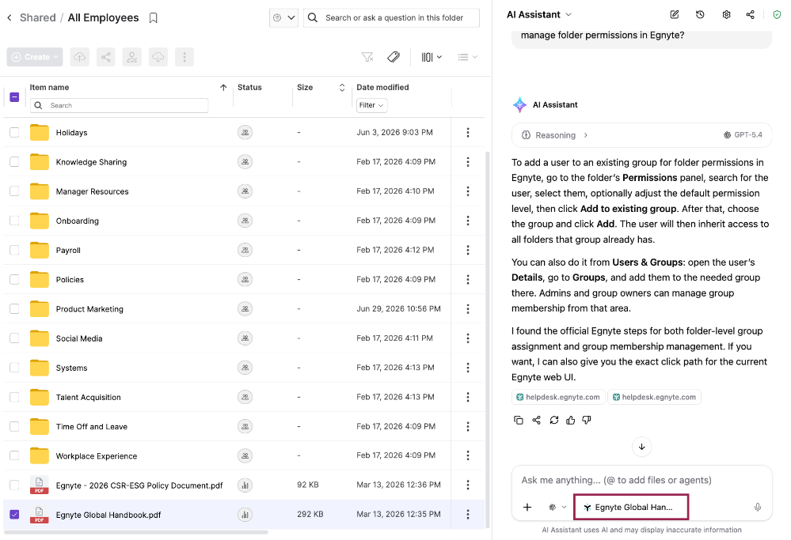Open more actions menu in file toolbar
The width and height of the screenshot is (791, 540).
[x=184, y=57]
